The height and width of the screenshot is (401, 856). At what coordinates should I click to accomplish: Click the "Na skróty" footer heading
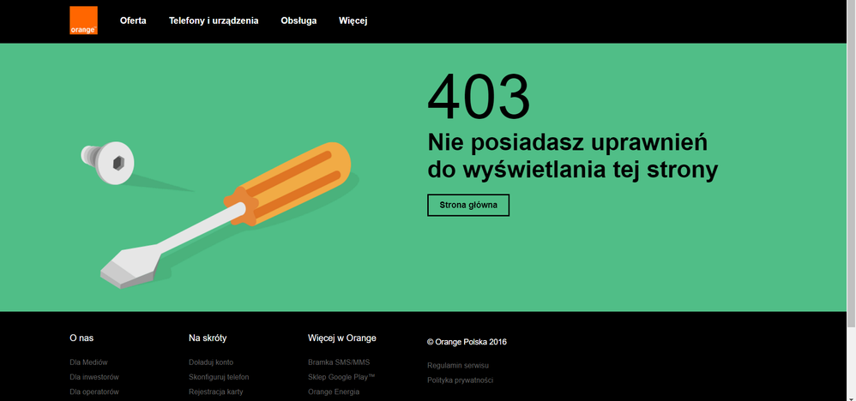208,338
